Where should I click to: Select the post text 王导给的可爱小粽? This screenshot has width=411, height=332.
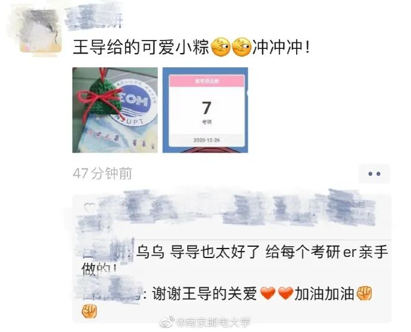pos(141,48)
